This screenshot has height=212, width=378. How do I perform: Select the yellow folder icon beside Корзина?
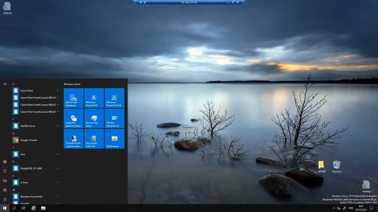[x=321, y=167]
